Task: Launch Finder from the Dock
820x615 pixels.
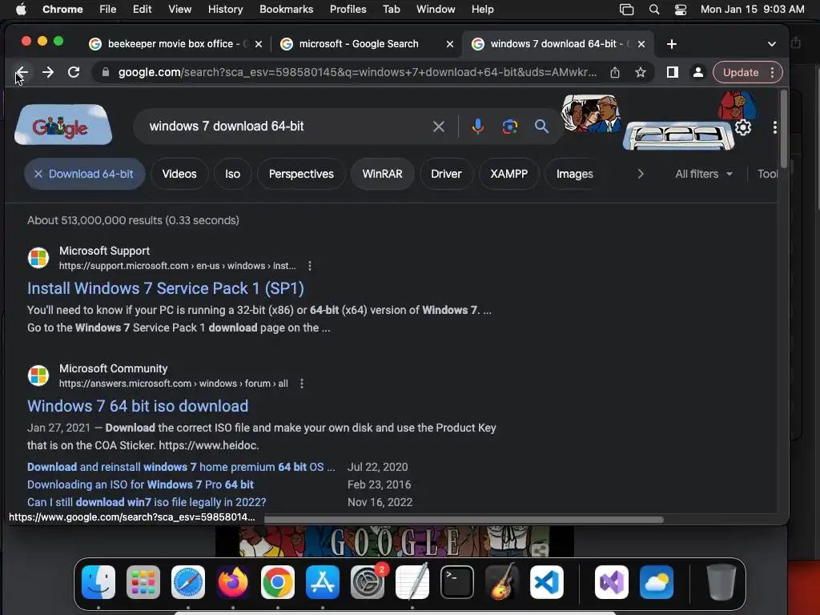Action: [x=98, y=582]
